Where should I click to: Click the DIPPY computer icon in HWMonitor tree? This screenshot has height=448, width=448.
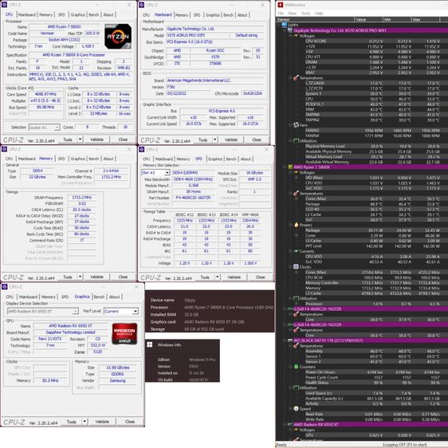pos(285,25)
